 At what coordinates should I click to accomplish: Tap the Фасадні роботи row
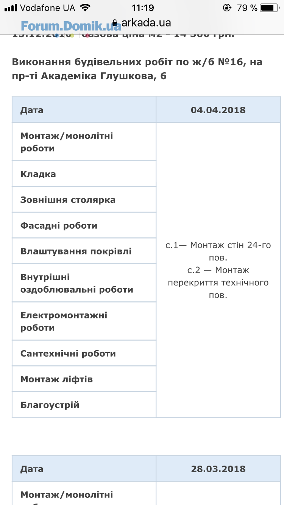point(84,225)
